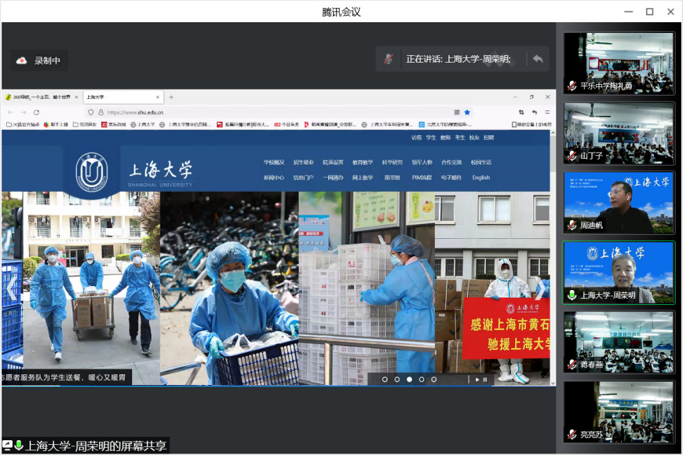Select the first carousel dot
Viewport: 683px width, 455px height.
pyautogui.click(x=384, y=380)
